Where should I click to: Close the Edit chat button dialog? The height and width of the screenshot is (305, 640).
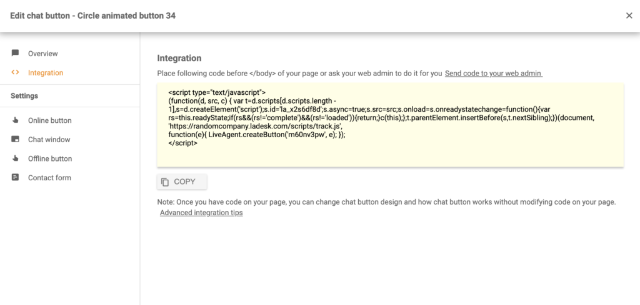629,16
